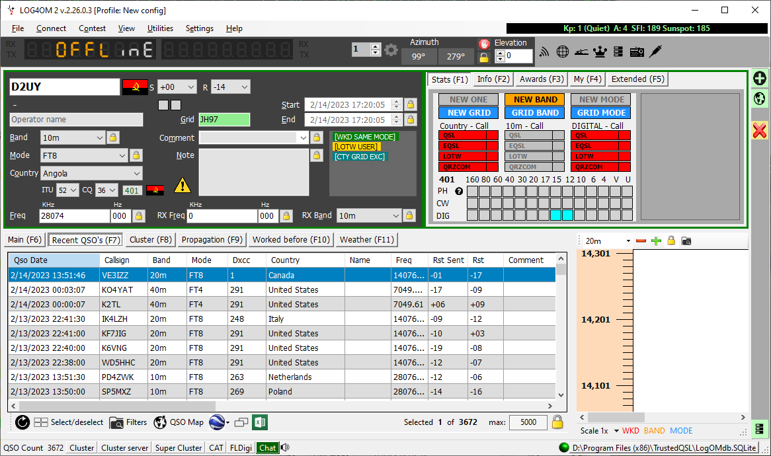Click the rotator settings gear icon
Screen dimensions: 771x456
[x=391, y=50]
